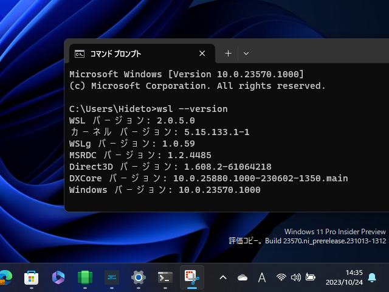Click DXCore version 10.0.25880.1000 line
Image resolution: width=389 pixels, height=292 pixels.
coord(208,178)
